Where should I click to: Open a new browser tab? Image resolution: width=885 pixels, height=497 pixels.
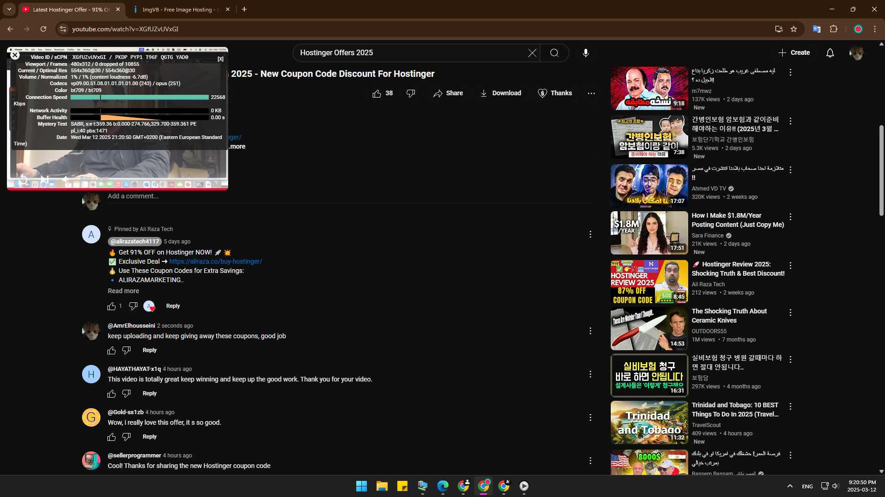pos(244,9)
